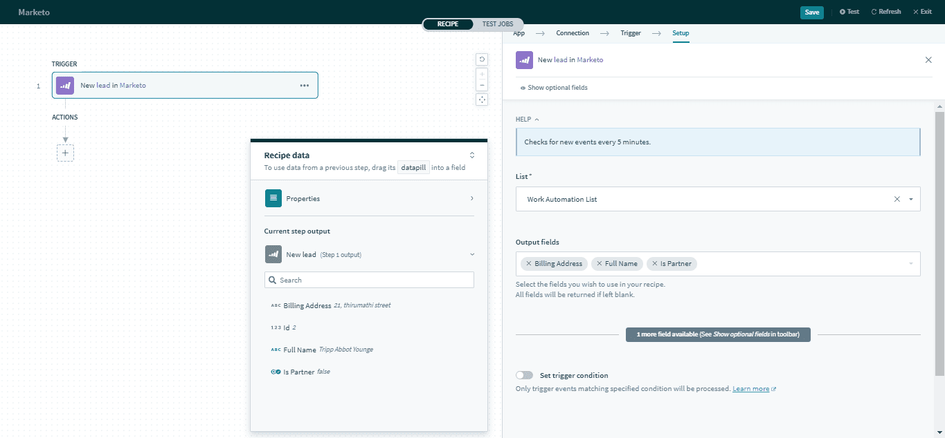
Task: Enable the Set trigger condition toggle
Action: tap(524, 375)
